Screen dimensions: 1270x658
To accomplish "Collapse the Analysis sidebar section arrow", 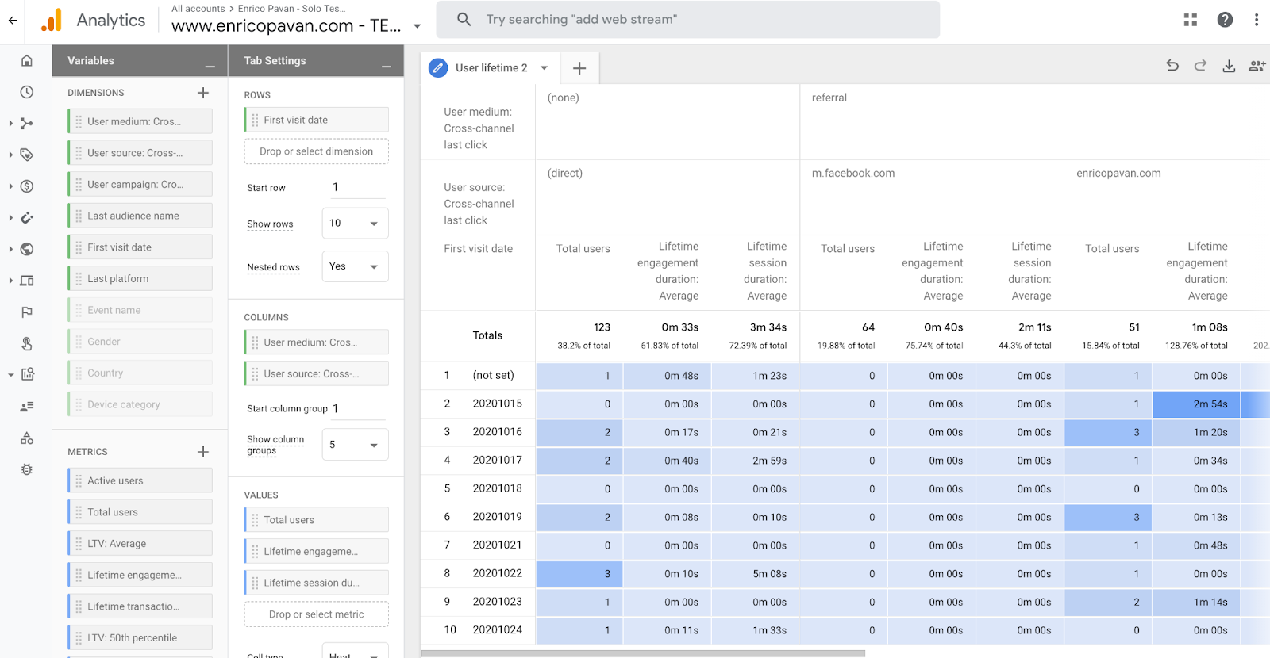I will point(10,375).
